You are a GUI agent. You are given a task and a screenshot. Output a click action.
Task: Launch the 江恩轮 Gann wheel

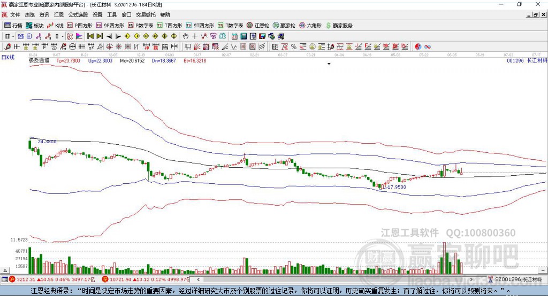click(x=258, y=26)
